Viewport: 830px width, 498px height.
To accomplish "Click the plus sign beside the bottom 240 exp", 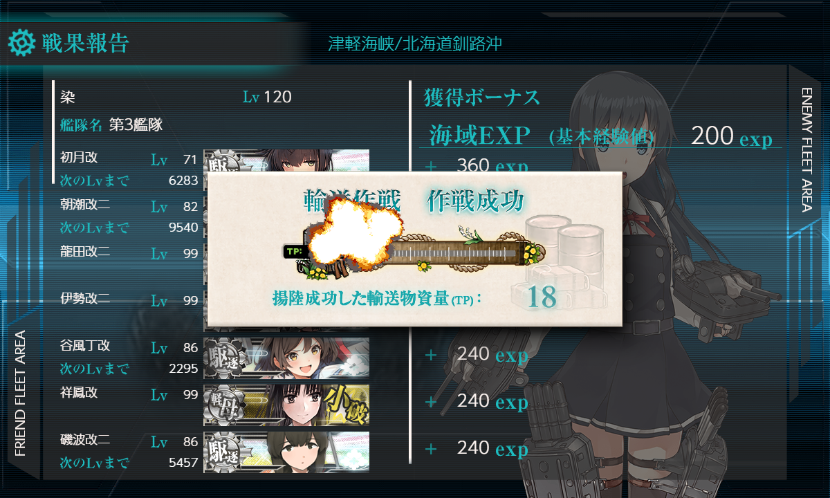I will (431, 449).
